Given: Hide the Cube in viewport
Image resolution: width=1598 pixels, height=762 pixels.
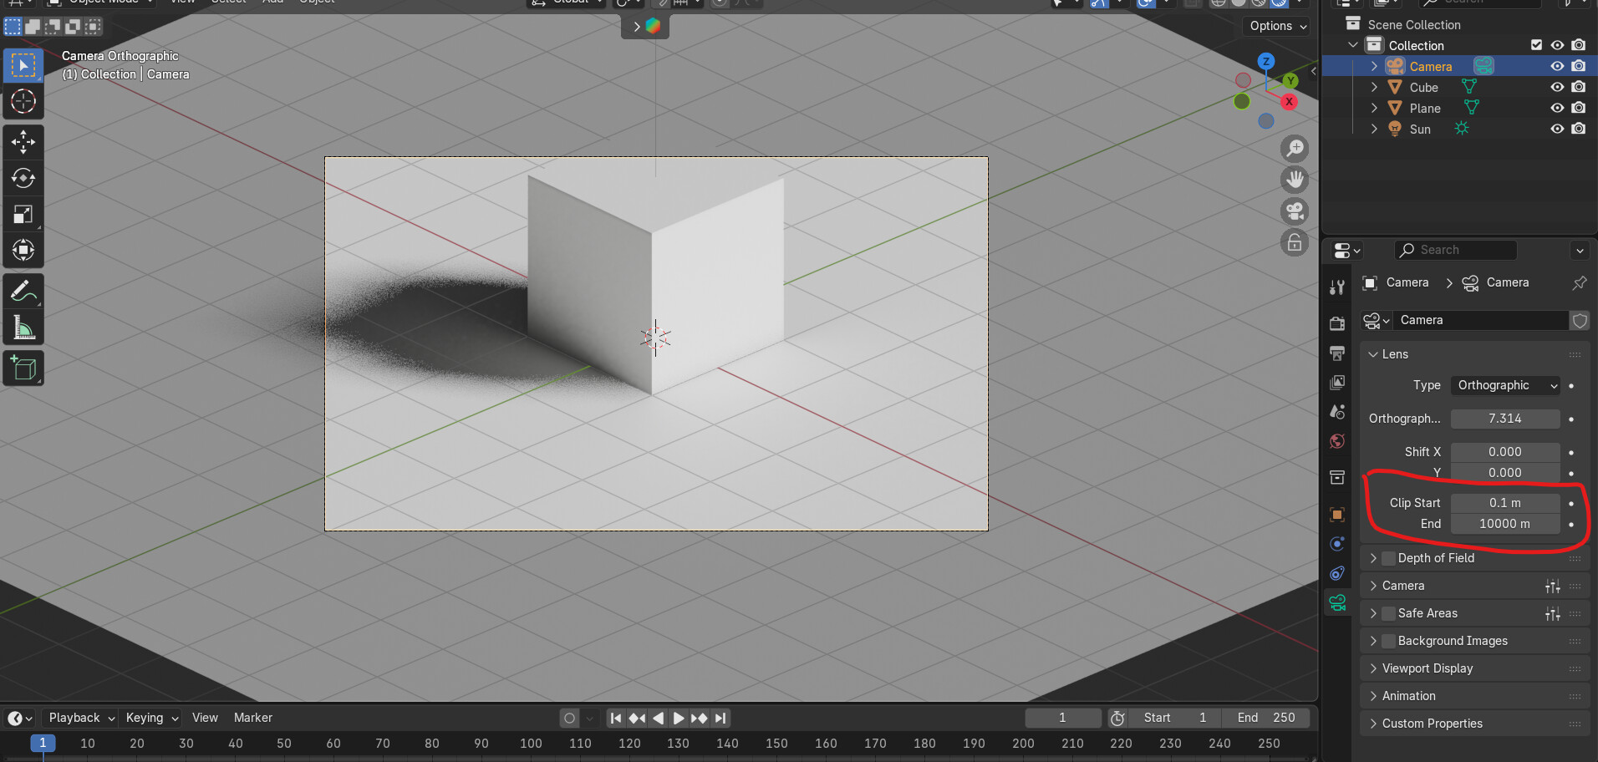Looking at the screenshot, I should (x=1557, y=87).
